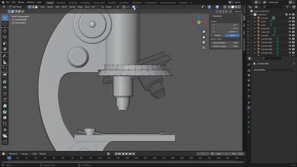Open the Keying dropdown

tap(26, 154)
